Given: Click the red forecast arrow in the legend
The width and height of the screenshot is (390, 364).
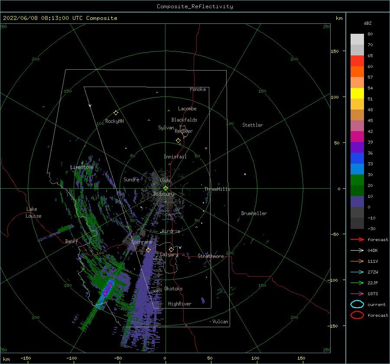Looking at the screenshot, I should pos(357,239).
